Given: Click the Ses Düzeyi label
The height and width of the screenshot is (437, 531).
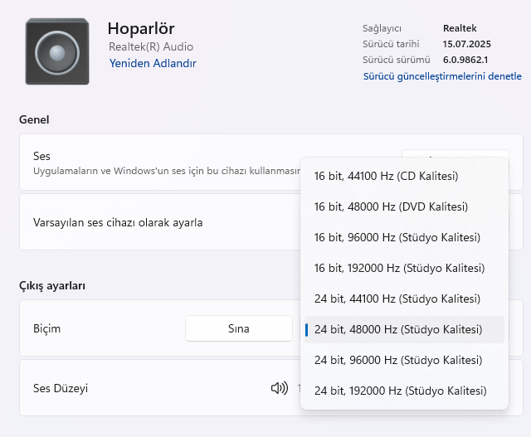Looking at the screenshot, I should click(60, 388).
